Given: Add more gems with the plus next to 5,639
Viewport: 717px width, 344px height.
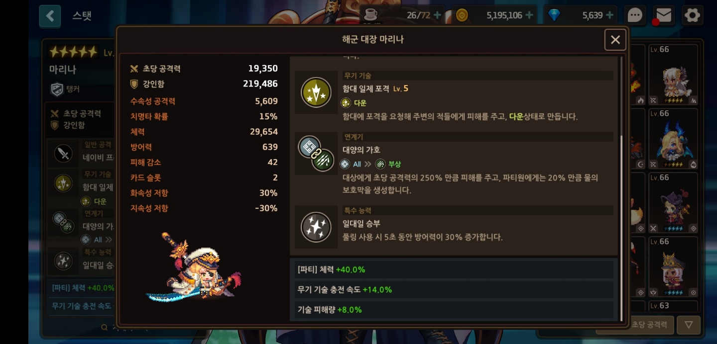Looking at the screenshot, I should (x=609, y=15).
